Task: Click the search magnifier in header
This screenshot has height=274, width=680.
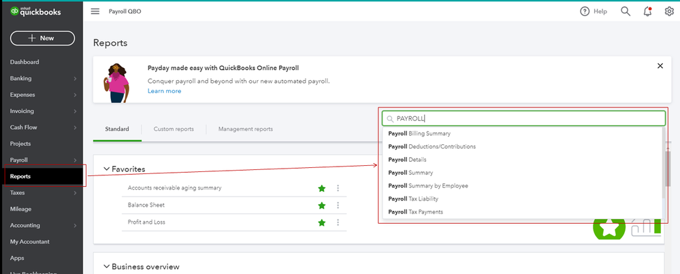Action: 626,12
